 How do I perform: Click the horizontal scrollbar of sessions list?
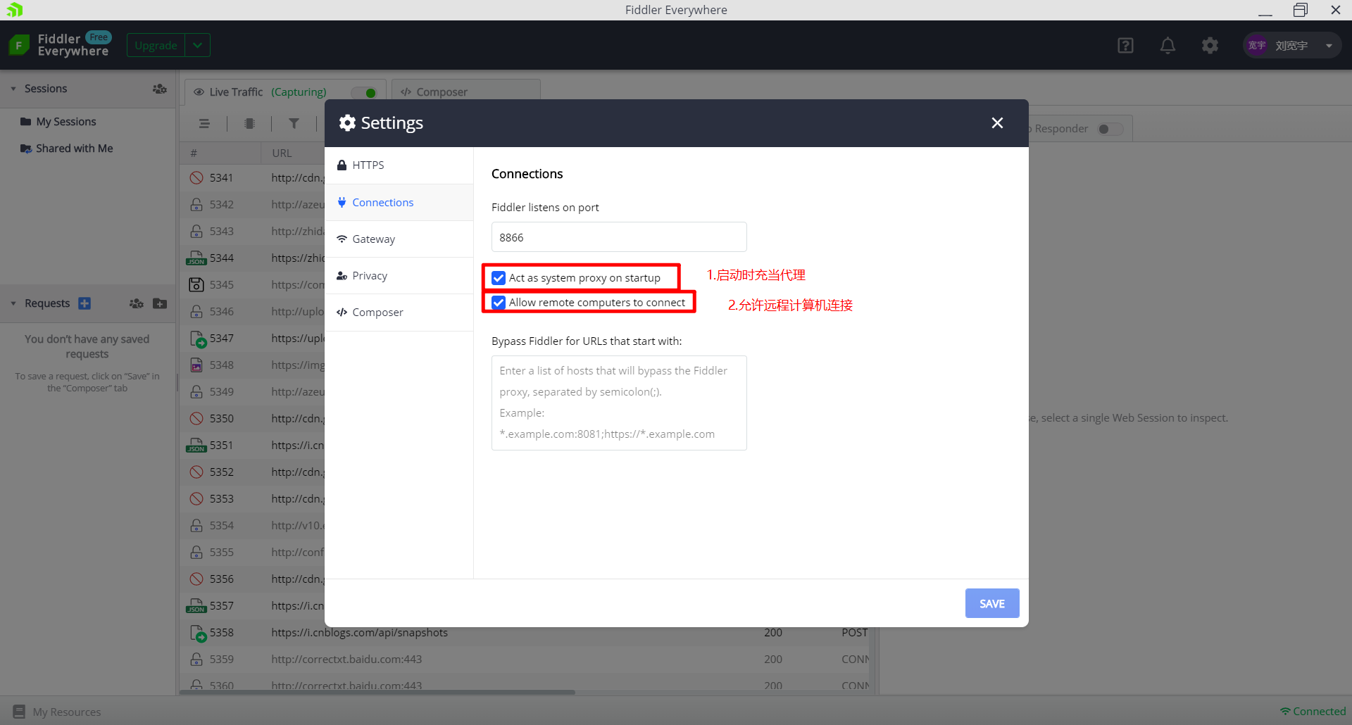377,693
